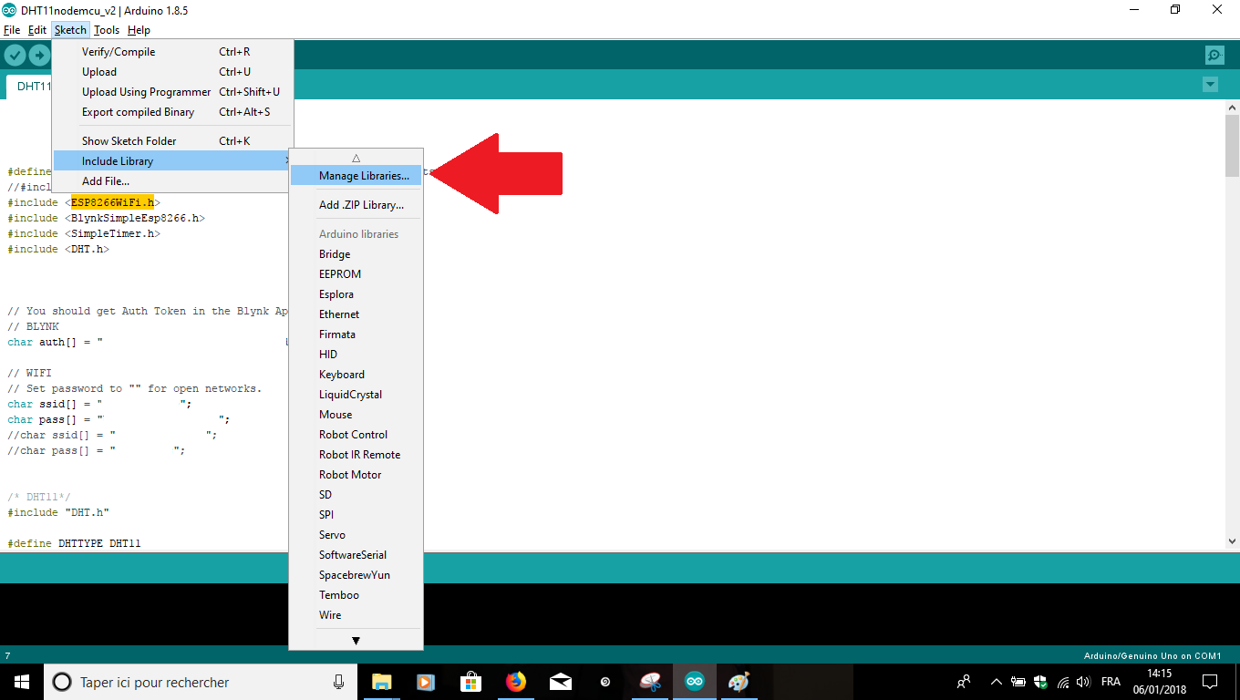Open the Help menu
Screen dimensions: 1240x700
(x=139, y=30)
